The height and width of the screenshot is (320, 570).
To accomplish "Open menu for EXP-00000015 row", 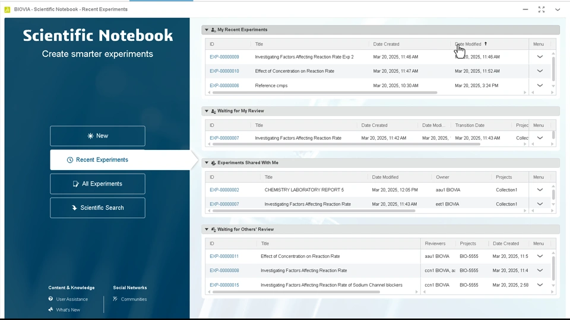I will point(540,285).
